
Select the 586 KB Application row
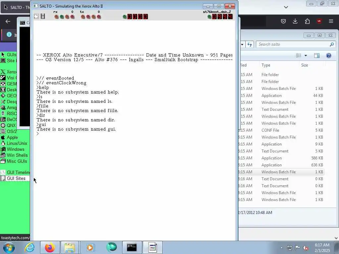281,158
